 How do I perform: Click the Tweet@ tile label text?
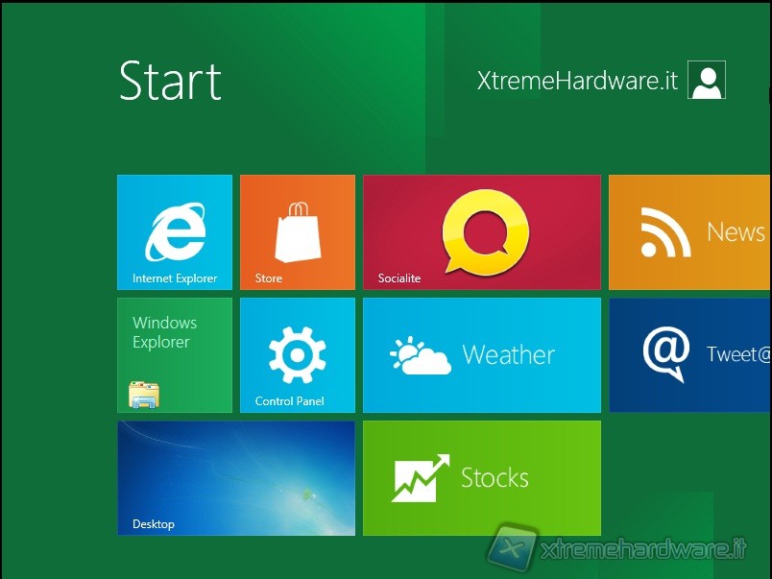(x=738, y=354)
